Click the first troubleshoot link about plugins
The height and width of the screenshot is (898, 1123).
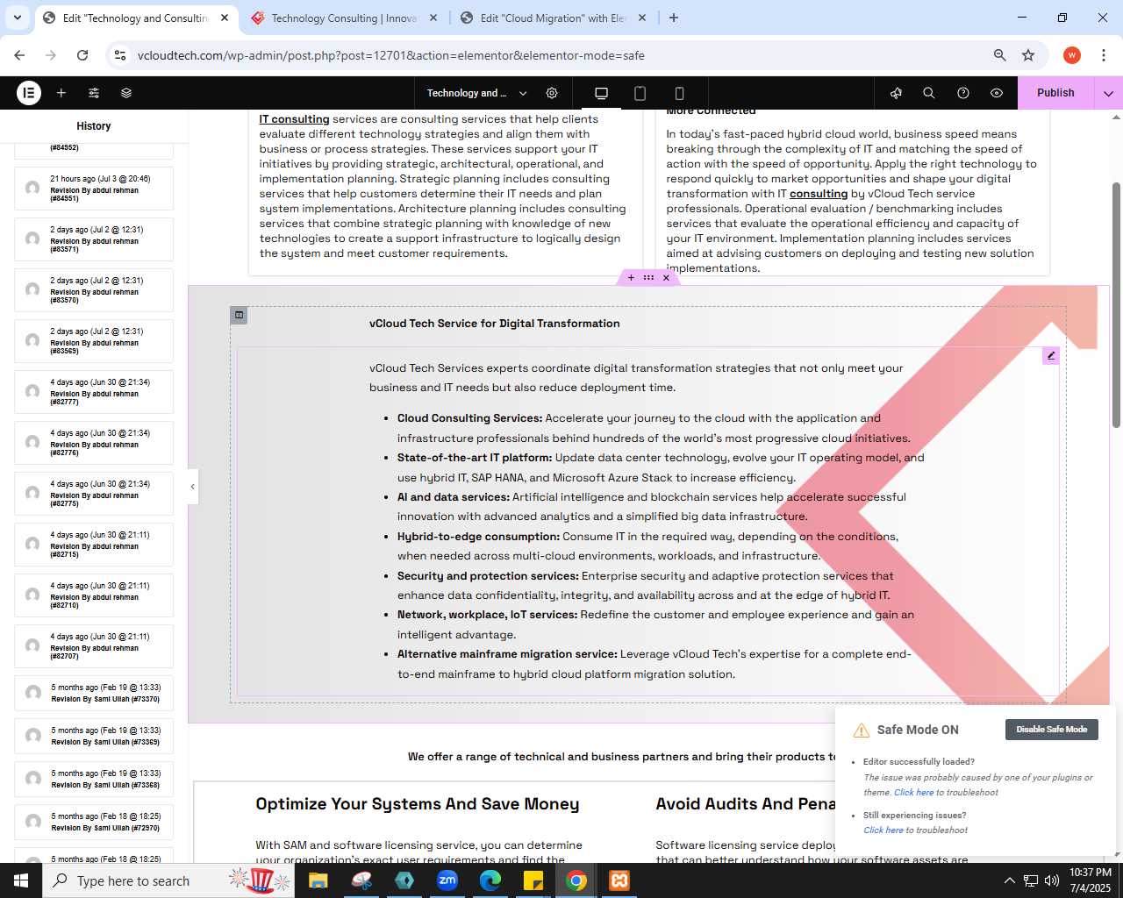[x=913, y=793]
